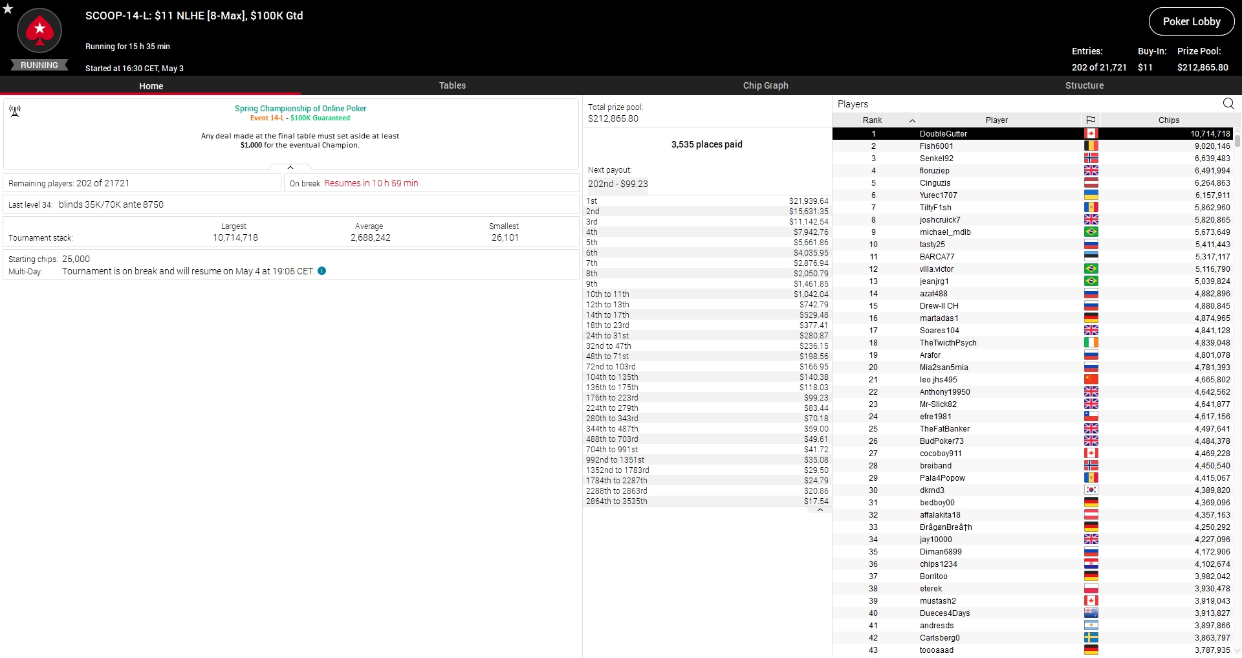Screen dimensions: 1242x658
Task: Collapse the payout list chevron
Action: [820, 510]
